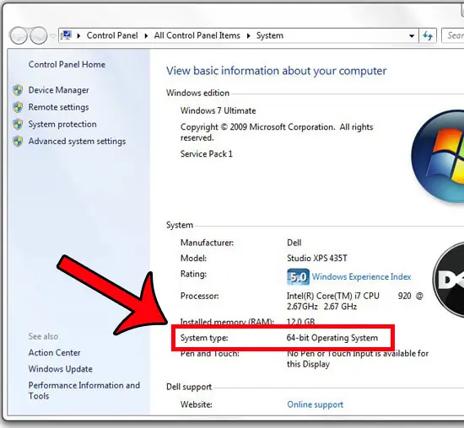
Task: Open address bar history dropdown
Action: [412, 35]
